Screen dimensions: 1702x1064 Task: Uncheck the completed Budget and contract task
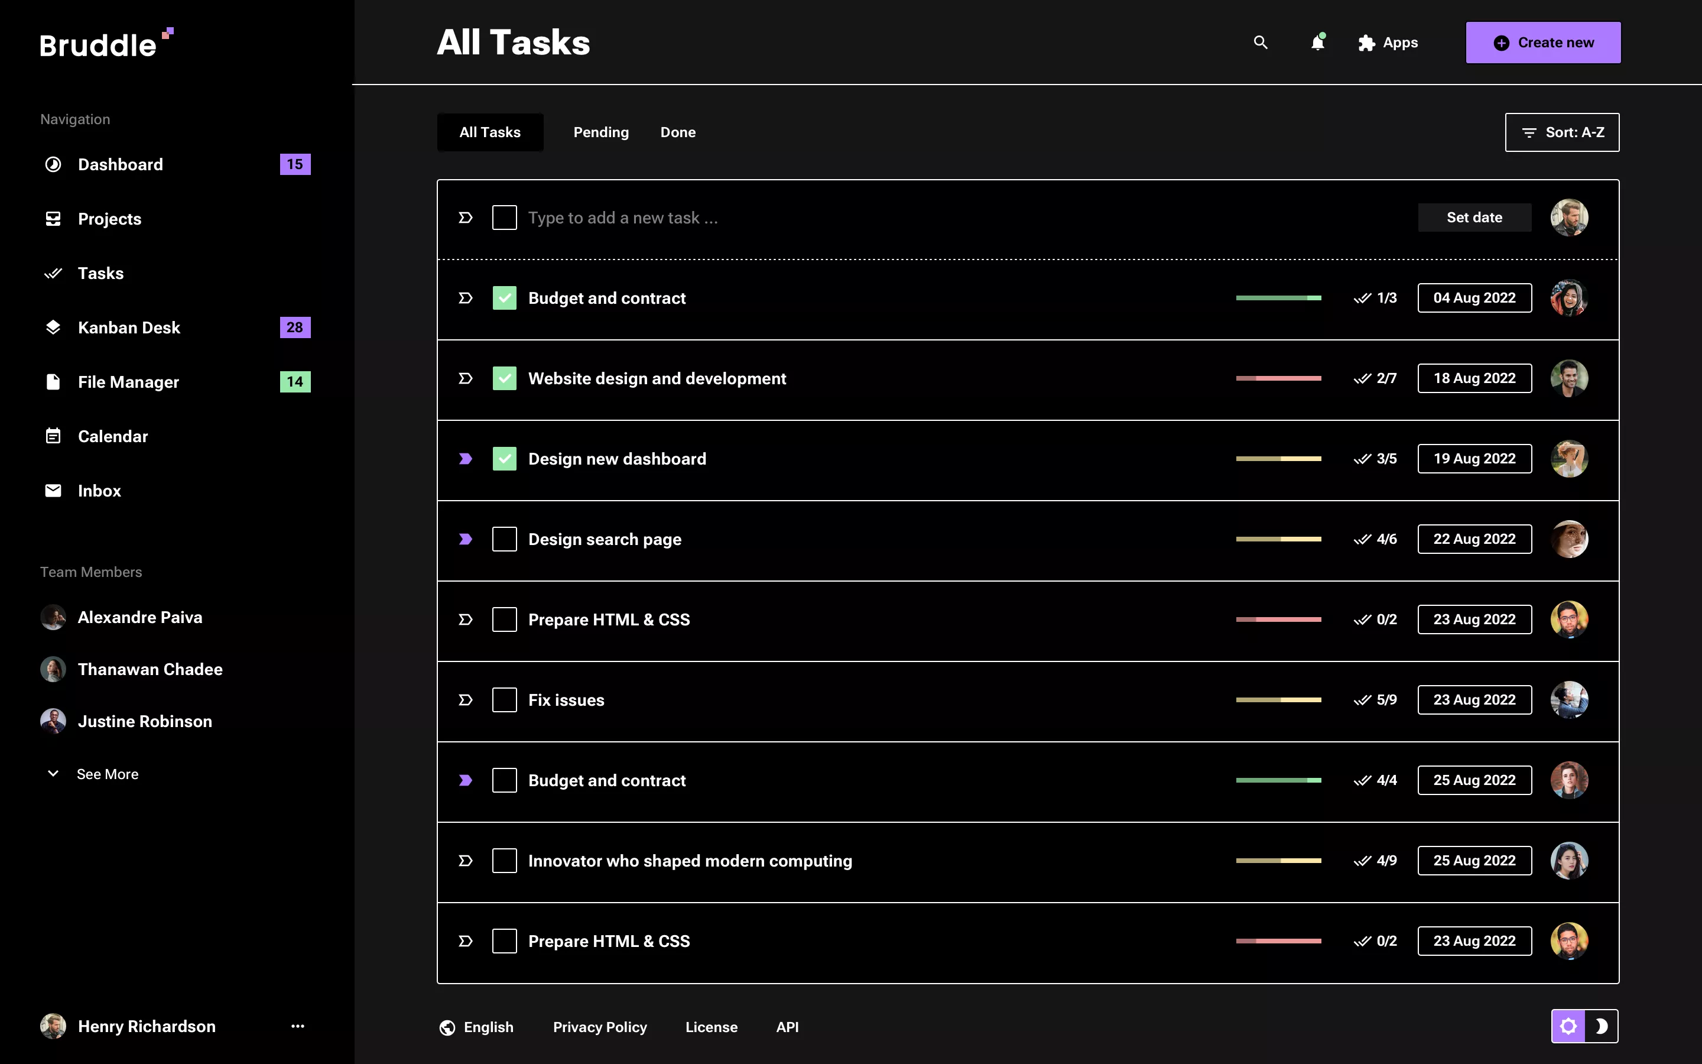tap(505, 298)
